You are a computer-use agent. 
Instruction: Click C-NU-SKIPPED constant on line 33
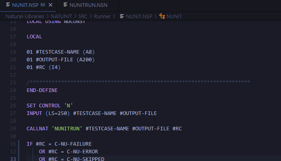tap(85, 159)
